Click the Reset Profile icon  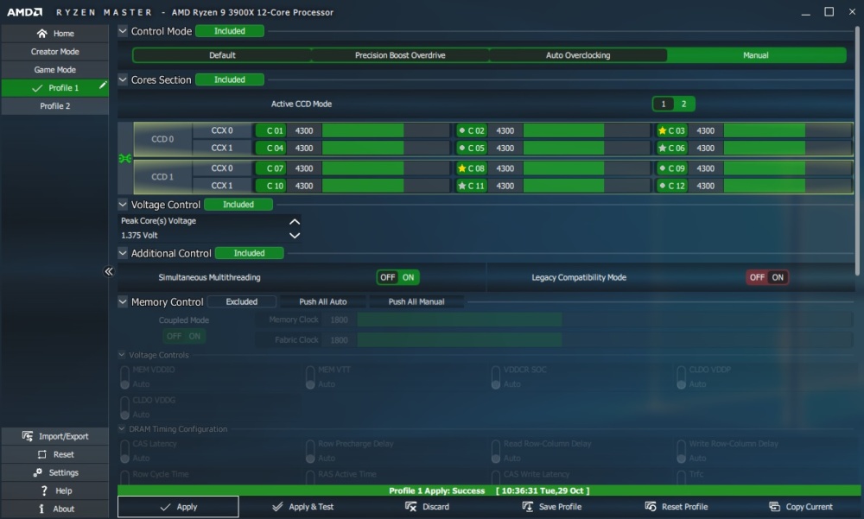651,506
